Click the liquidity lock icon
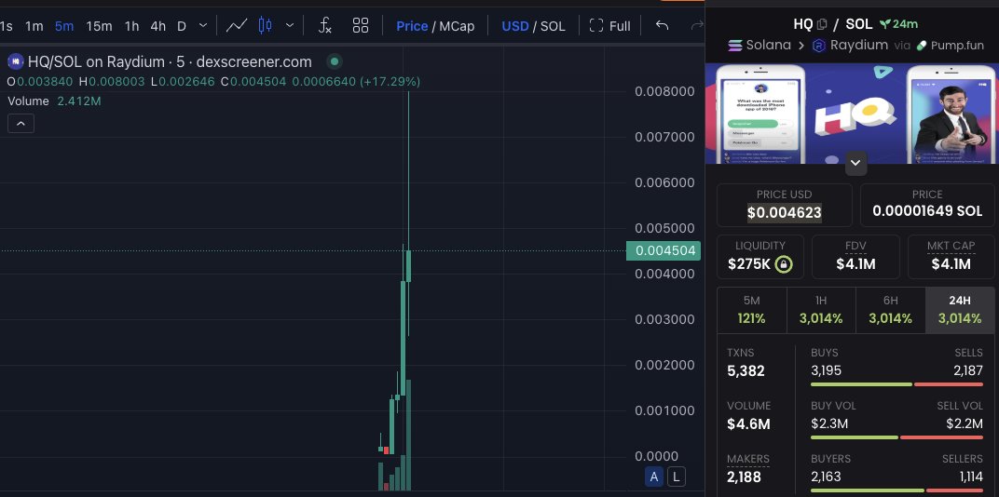 tap(784, 264)
